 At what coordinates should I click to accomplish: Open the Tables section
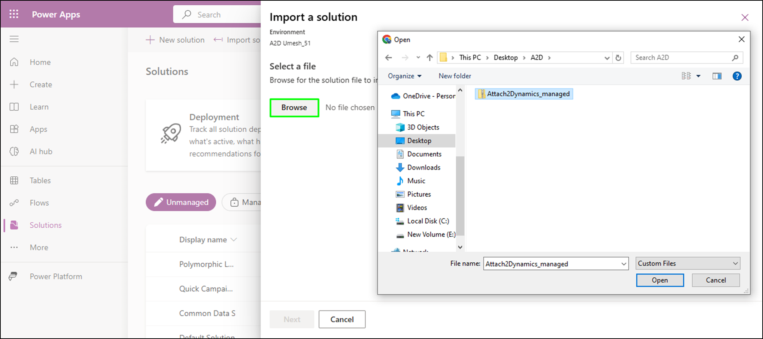pyautogui.click(x=40, y=180)
